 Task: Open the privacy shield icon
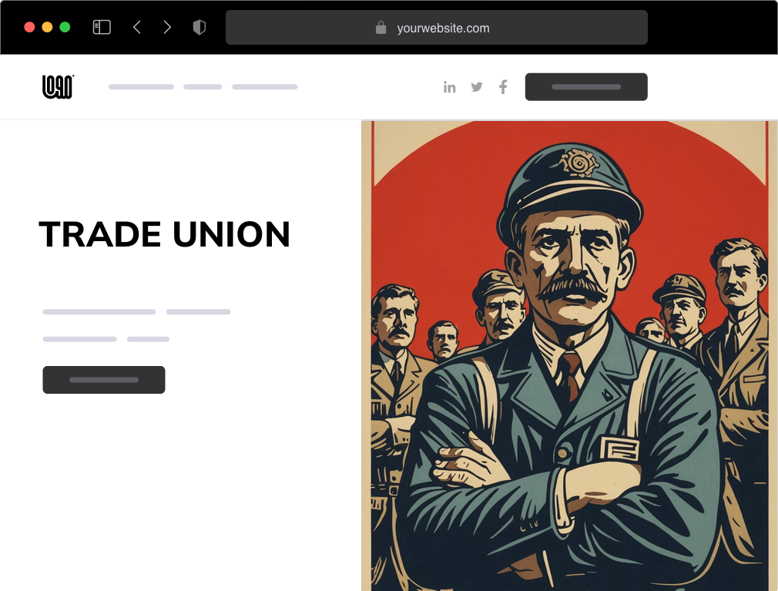pos(199,27)
